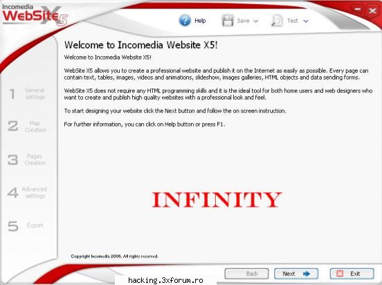Close the WebSite X5 window
Viewport: 382px width, 285px height.
372,11
